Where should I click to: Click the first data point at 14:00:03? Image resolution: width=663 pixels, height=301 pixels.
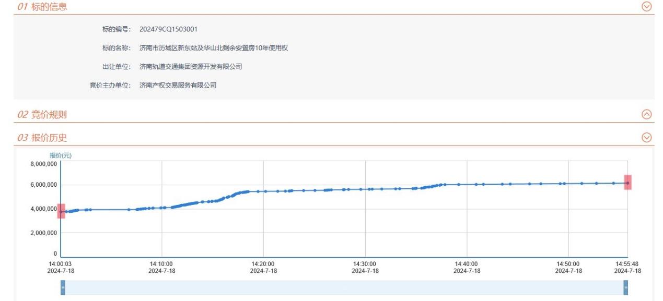click(61, 211)
